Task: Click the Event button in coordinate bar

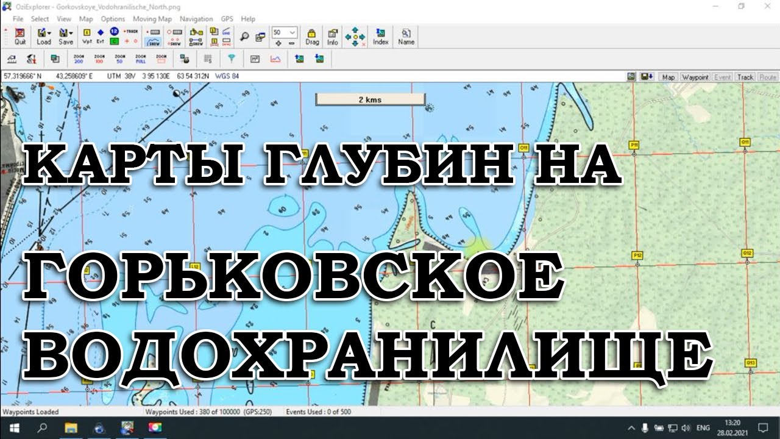Action: click(x=723, y=77)
